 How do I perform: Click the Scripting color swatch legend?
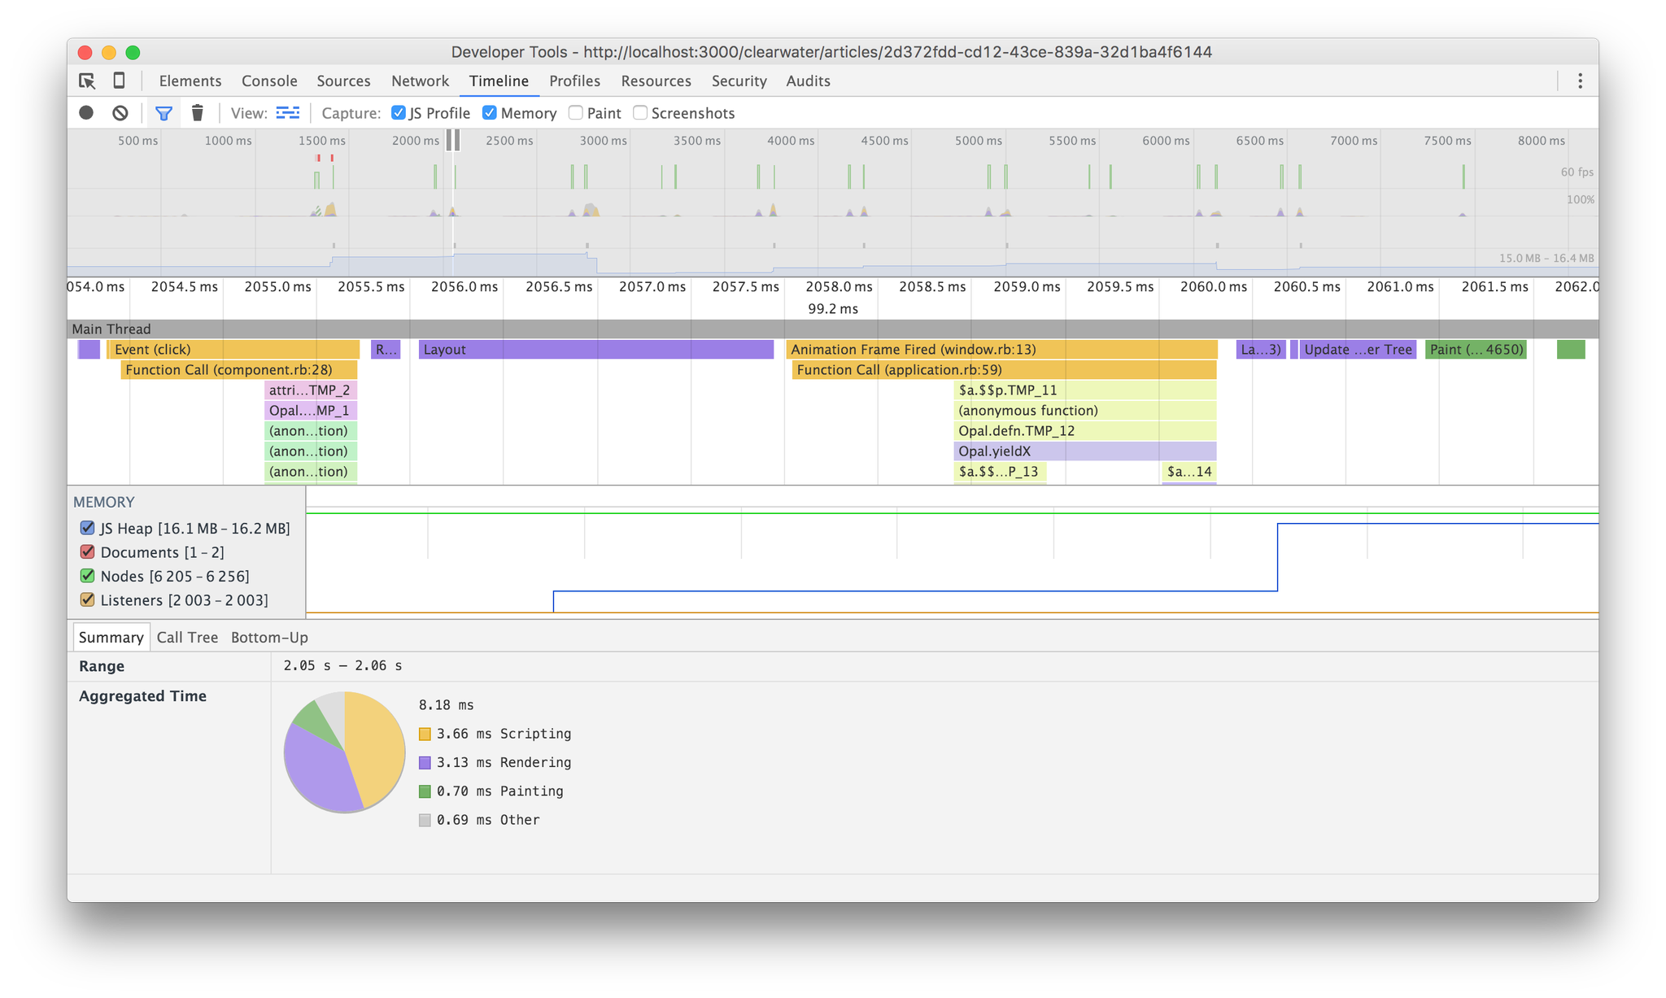(425, 734)
